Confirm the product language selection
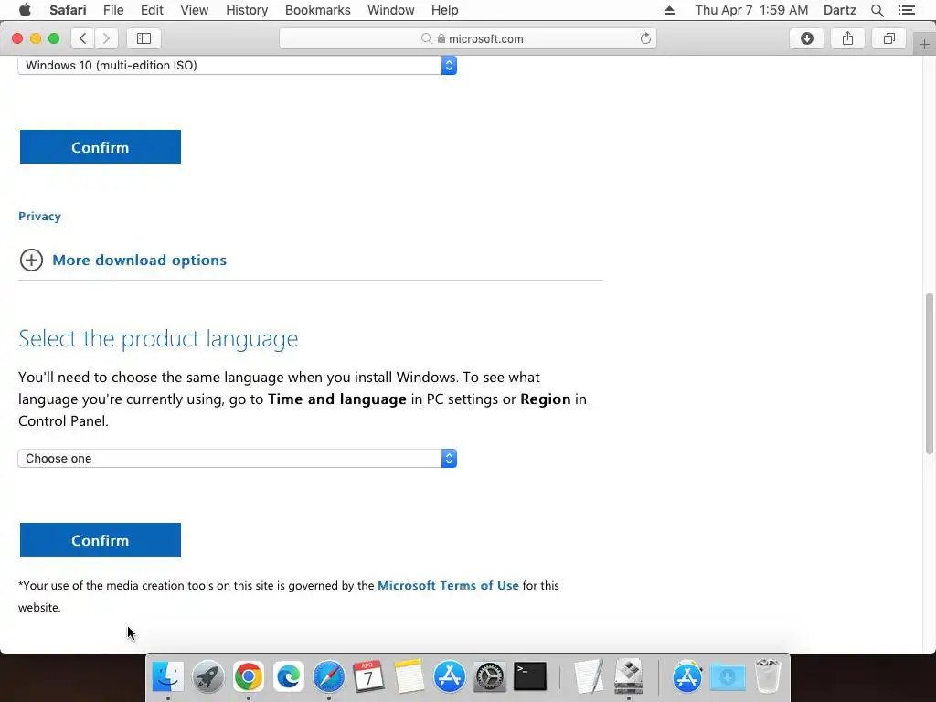The image size is (936, 702). point(101,540)
